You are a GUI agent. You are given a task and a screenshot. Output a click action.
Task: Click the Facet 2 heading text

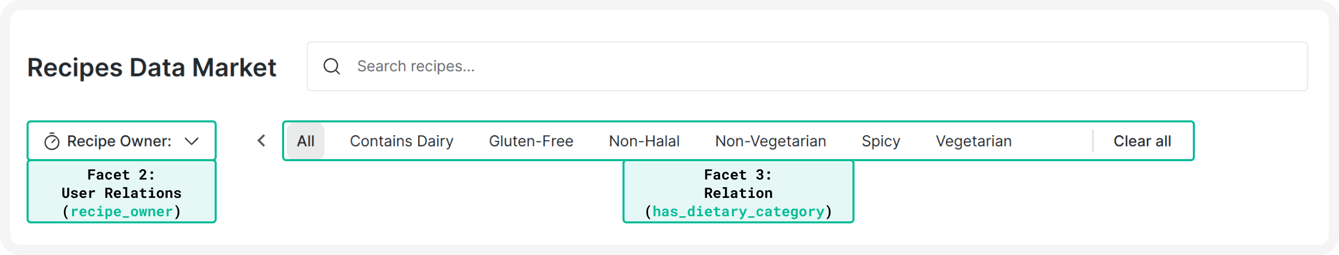point(121,174)
